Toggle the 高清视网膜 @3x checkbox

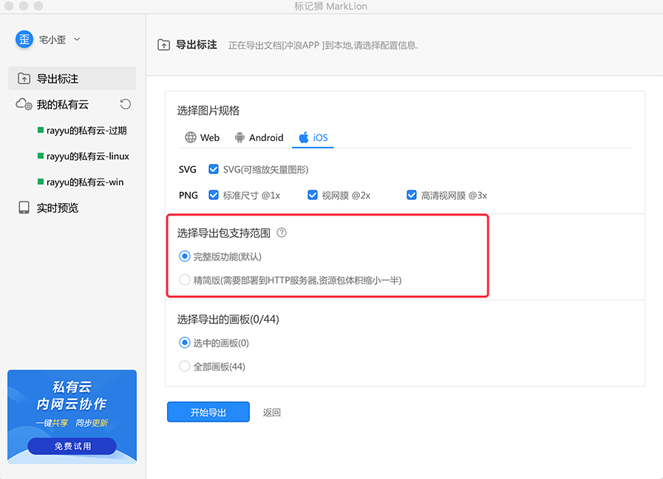412,196
